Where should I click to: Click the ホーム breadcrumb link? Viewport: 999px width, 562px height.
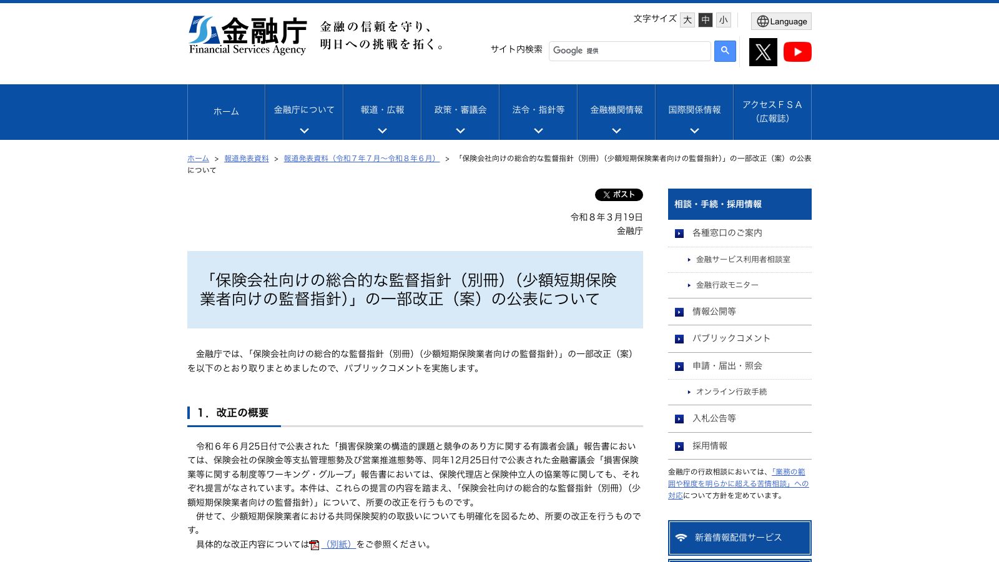tap(198, 159)
